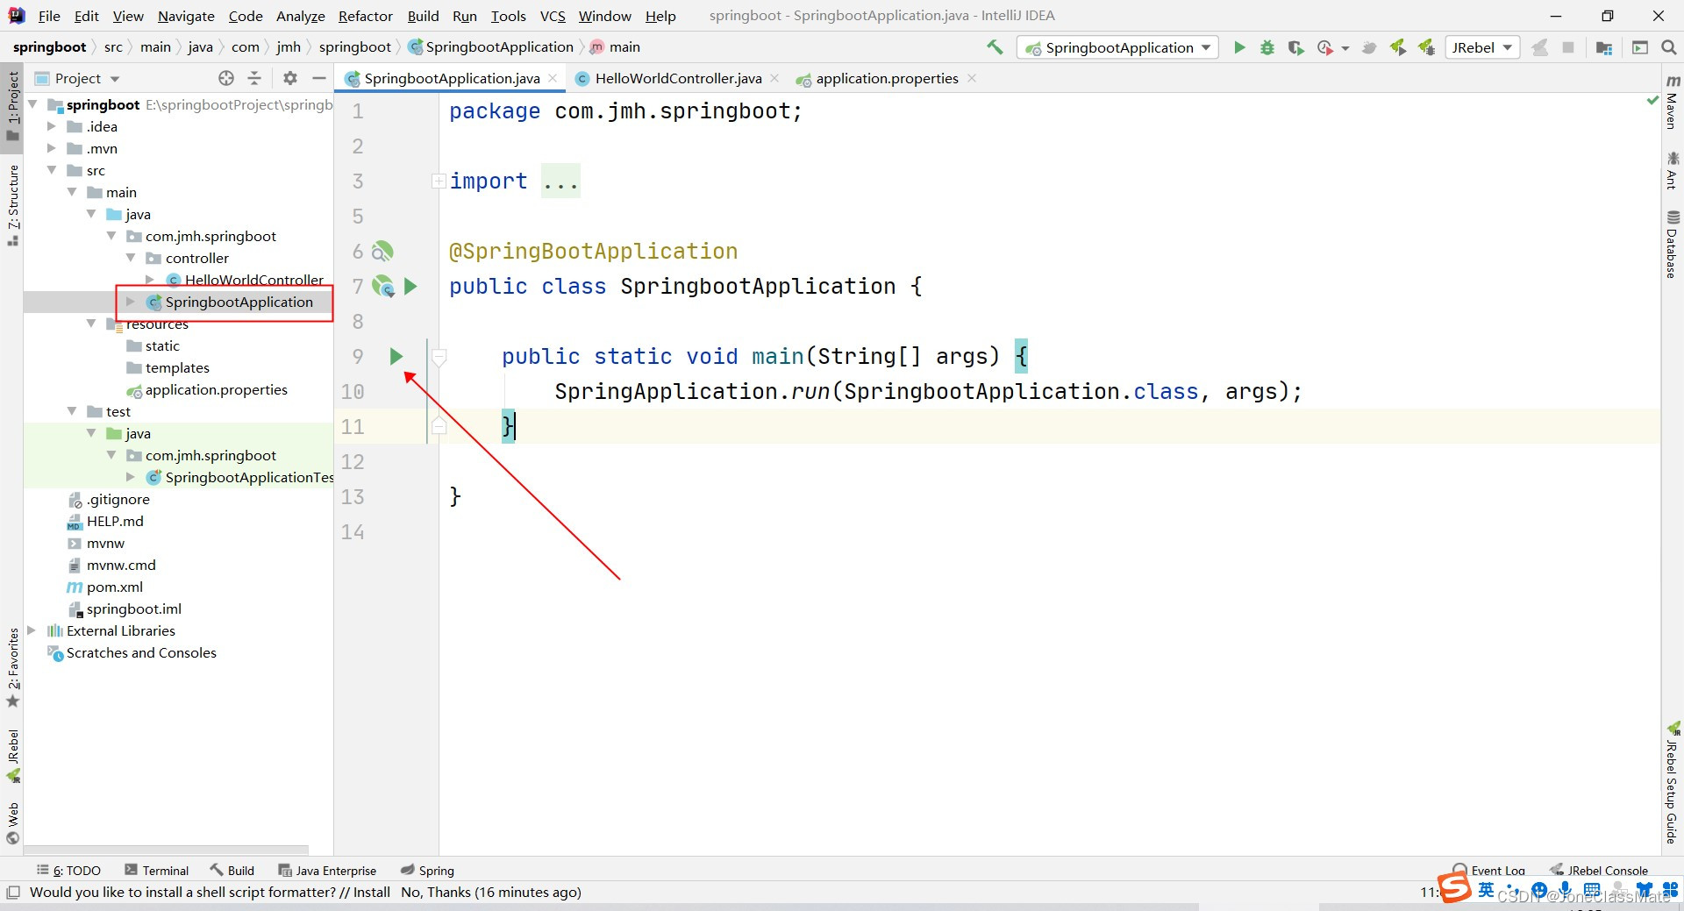Open the VCS menu
This screenshot has height=911, width=1684.
point(552,16)
